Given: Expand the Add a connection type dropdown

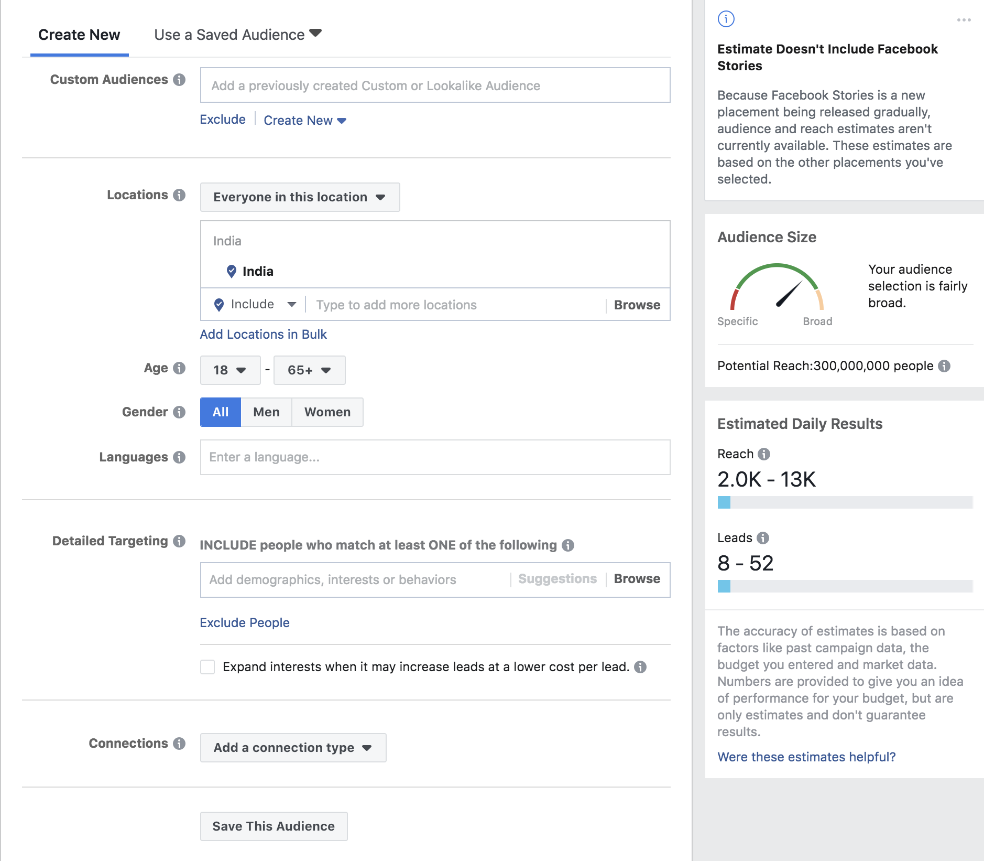Looking at the screenshot, I should [x=293, y=748].
